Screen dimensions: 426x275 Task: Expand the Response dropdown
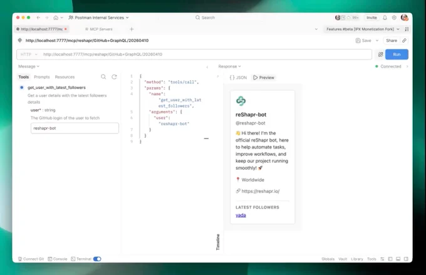(x=229, y=66)
